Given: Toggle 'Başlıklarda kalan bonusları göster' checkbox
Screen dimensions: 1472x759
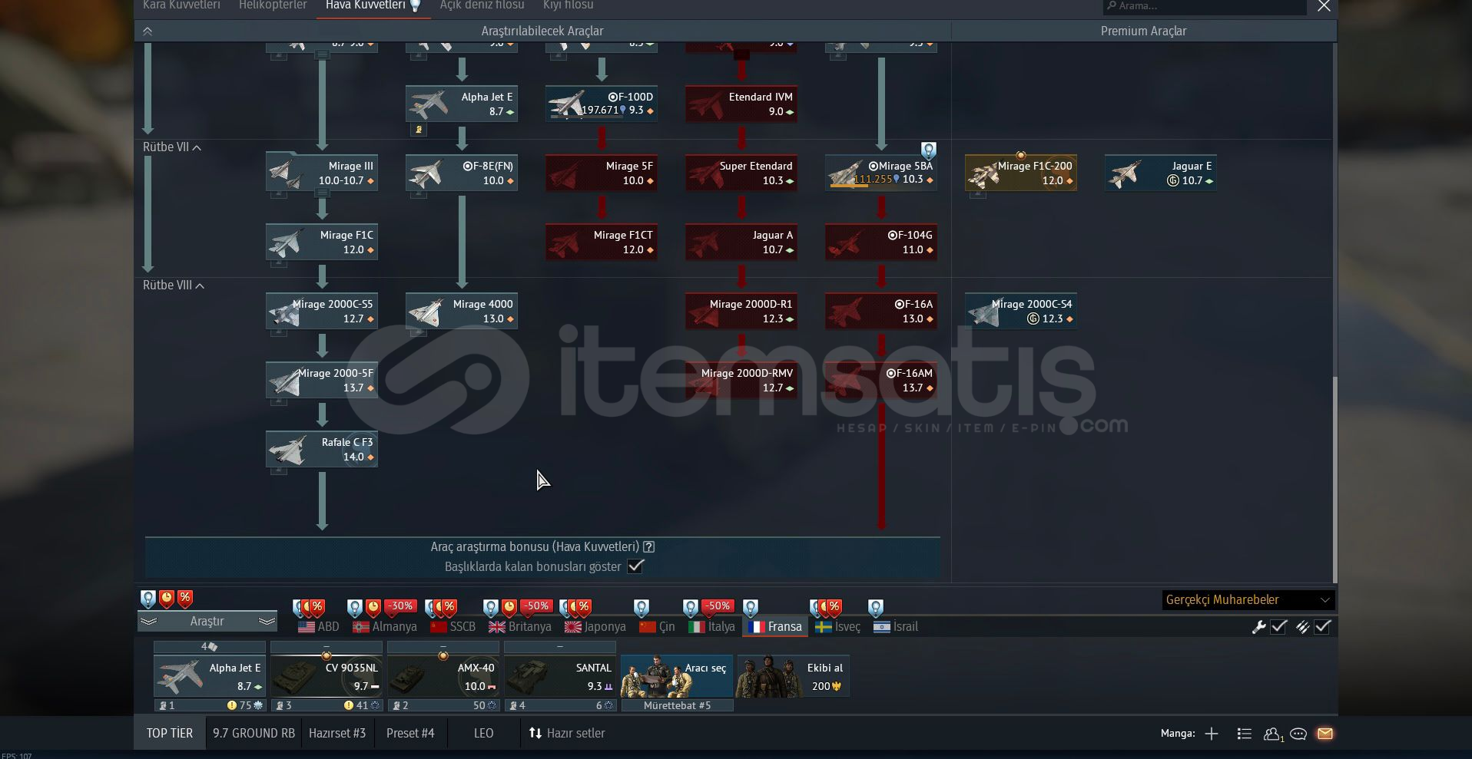Looking at the screenshot, I should click(x=635, y=566).
